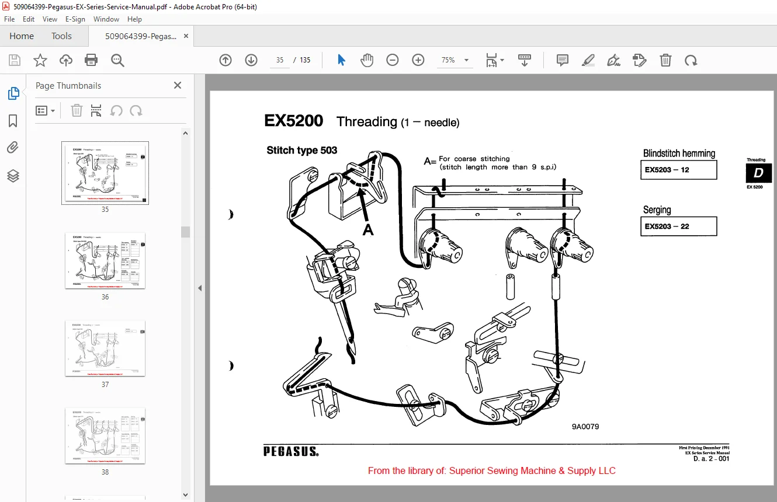This screenshot has height=502, width=777.
Task: Open Layers sidebar panel
Action: click(x=13, y=176)
